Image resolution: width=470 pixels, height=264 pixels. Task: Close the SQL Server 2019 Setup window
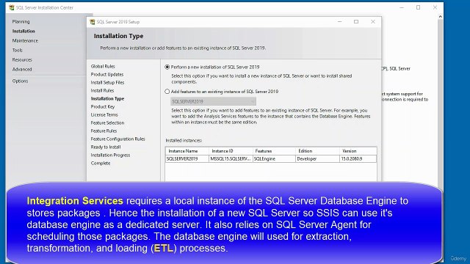click(x=373, y=22)
